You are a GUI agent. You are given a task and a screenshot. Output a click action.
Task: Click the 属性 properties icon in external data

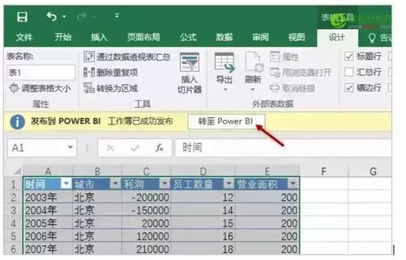275,57
